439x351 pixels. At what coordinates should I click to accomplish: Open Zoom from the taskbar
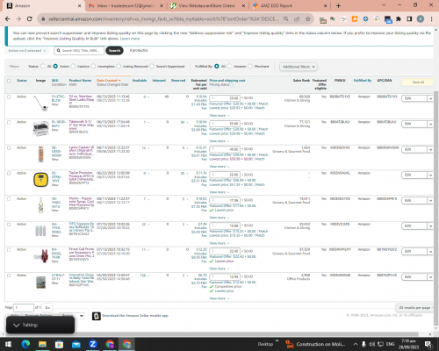point(93,344)
